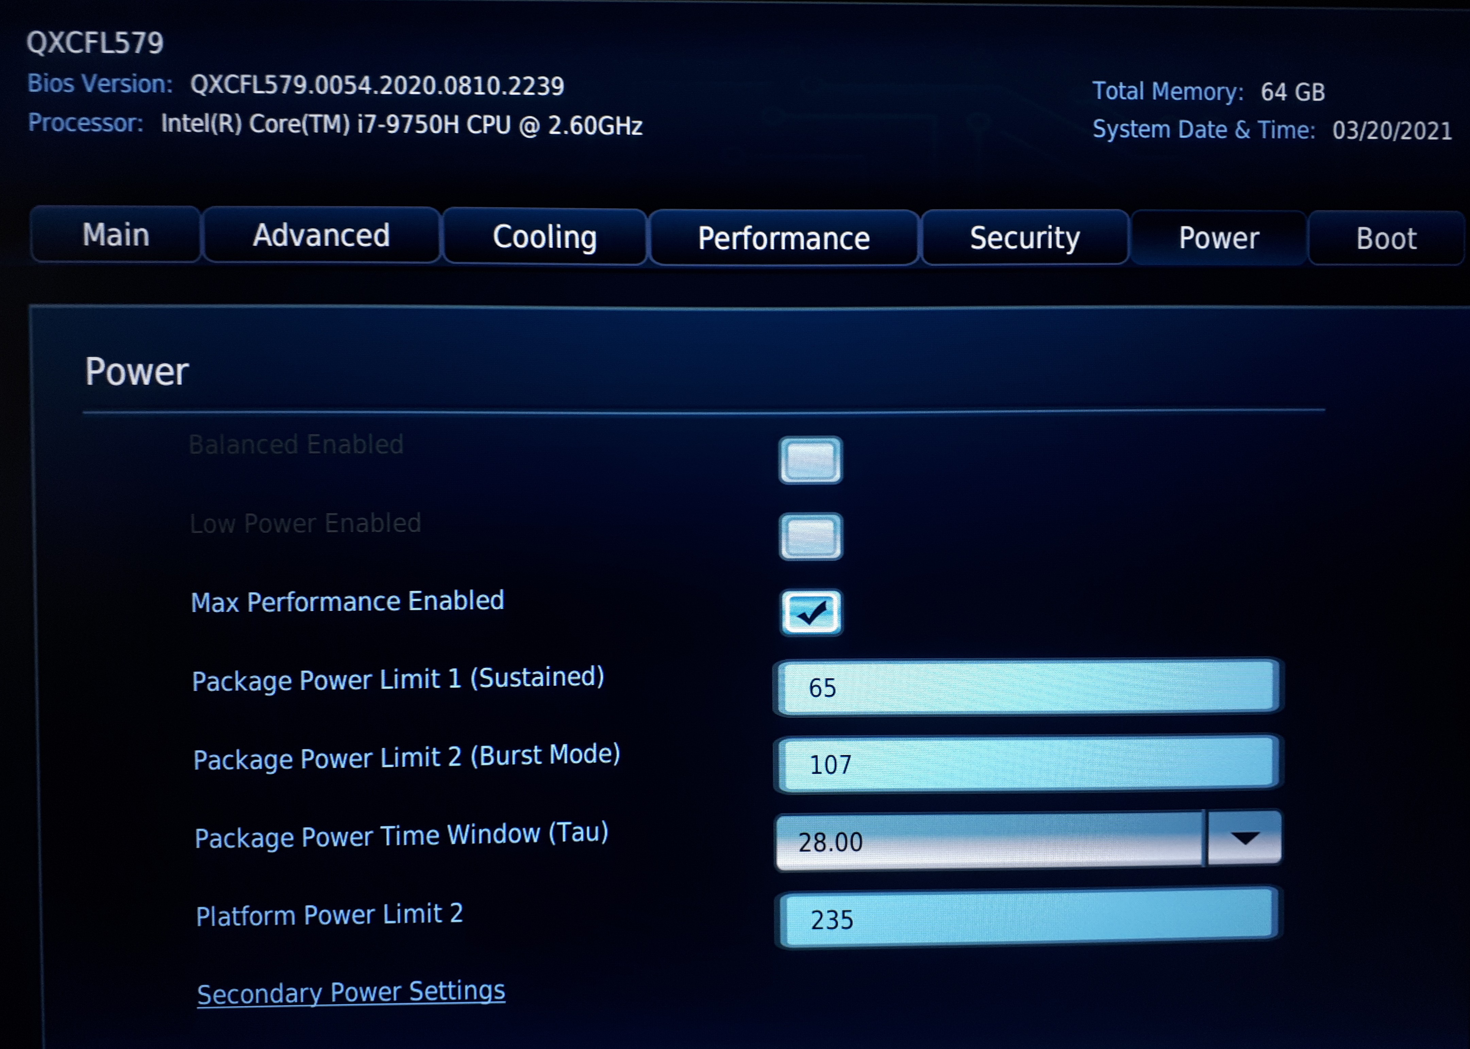
Task: Open the Boot tab
Action: click(x=1386, y=239)
